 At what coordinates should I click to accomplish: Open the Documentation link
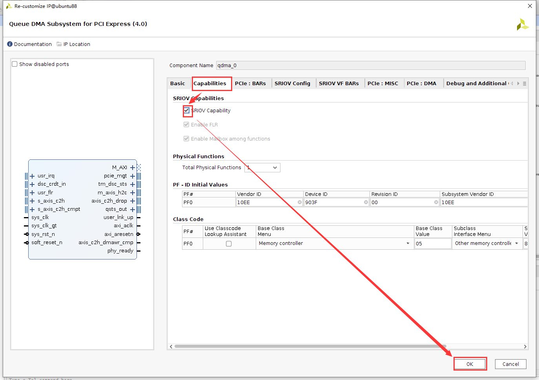click(33, 44)
